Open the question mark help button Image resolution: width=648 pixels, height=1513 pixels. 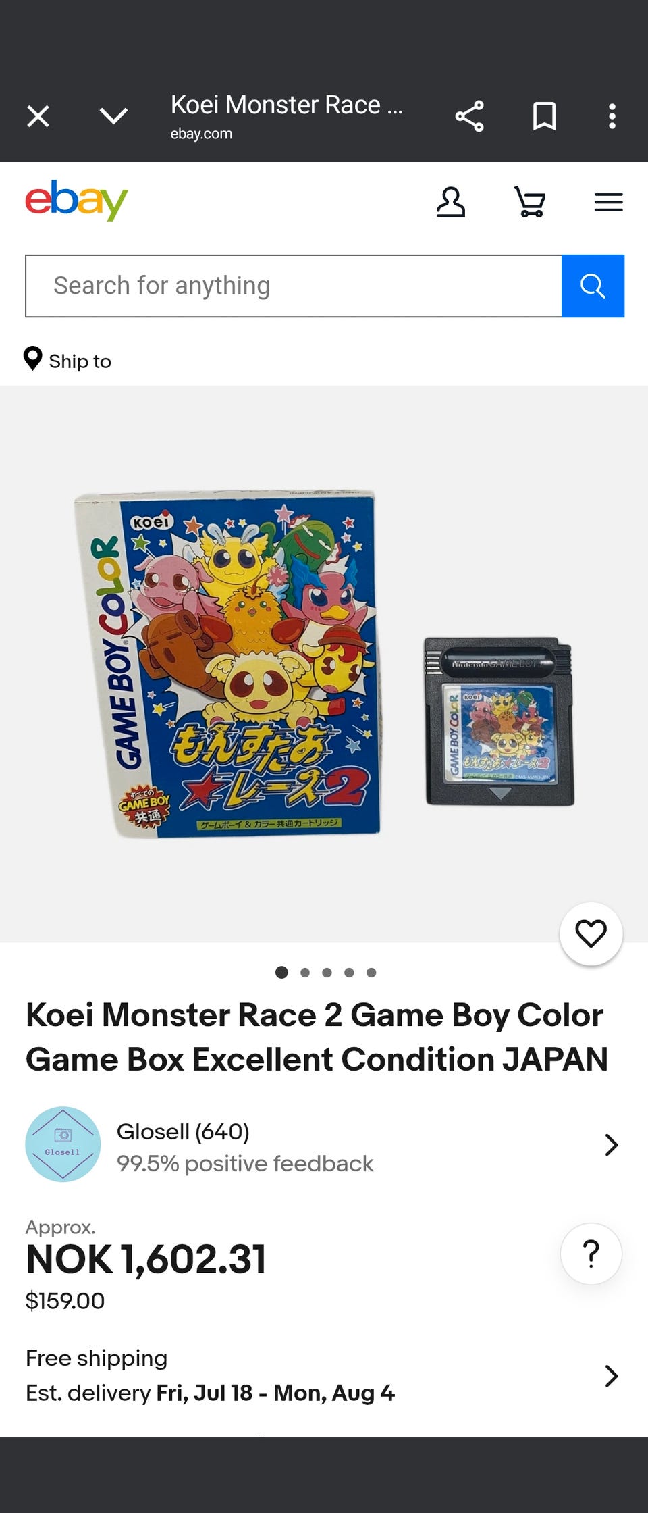coord(591,1254)
